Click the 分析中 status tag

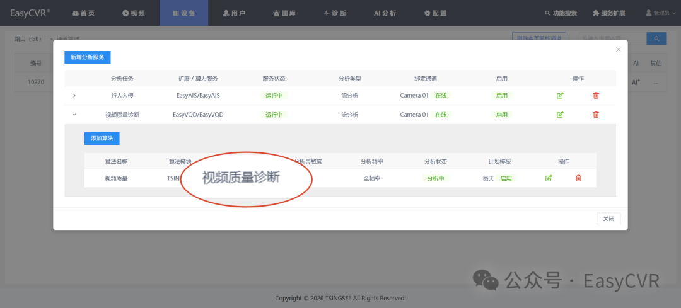click(436, 178)
